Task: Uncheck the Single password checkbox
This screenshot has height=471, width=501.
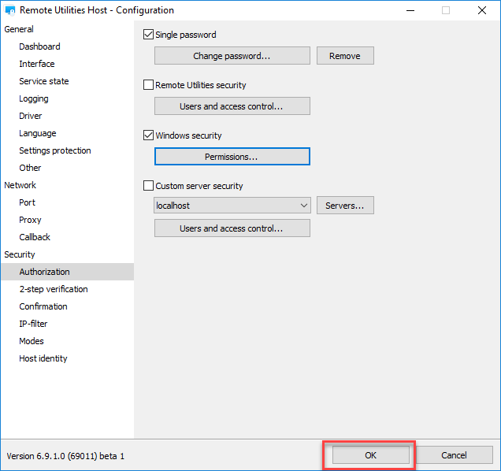Action: (x=148, y=35)
